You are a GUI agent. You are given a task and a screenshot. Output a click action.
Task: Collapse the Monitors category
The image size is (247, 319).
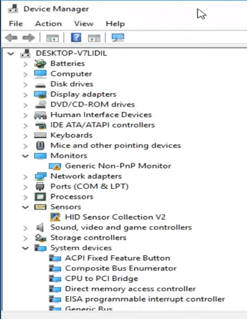point(25,156)
